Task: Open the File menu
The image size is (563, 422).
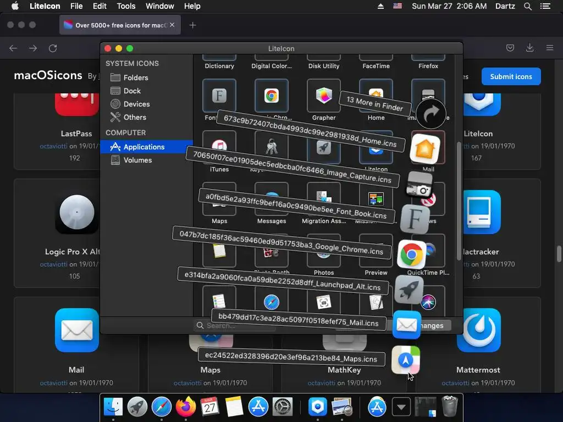Action: pyautogui.click(x=76, y=6)
